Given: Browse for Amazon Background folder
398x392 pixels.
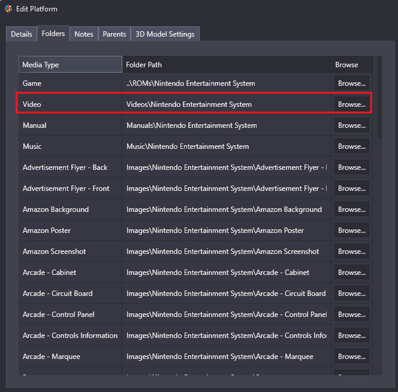Looking at the screenshot, I should pyautogui.click(x=352, y=210).
